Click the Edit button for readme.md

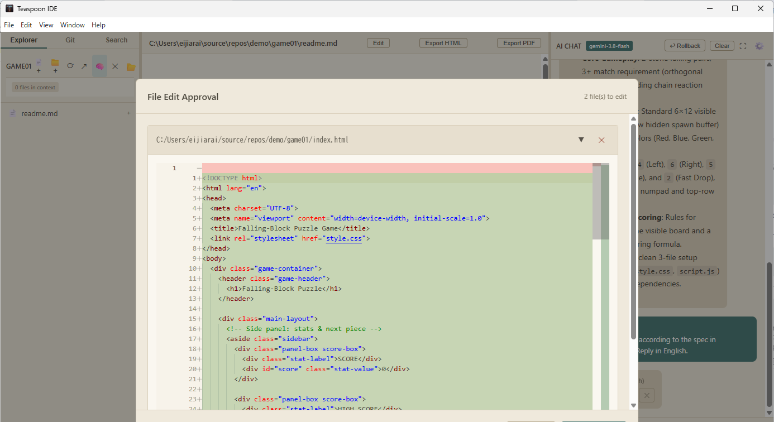[x=378, y=43]
